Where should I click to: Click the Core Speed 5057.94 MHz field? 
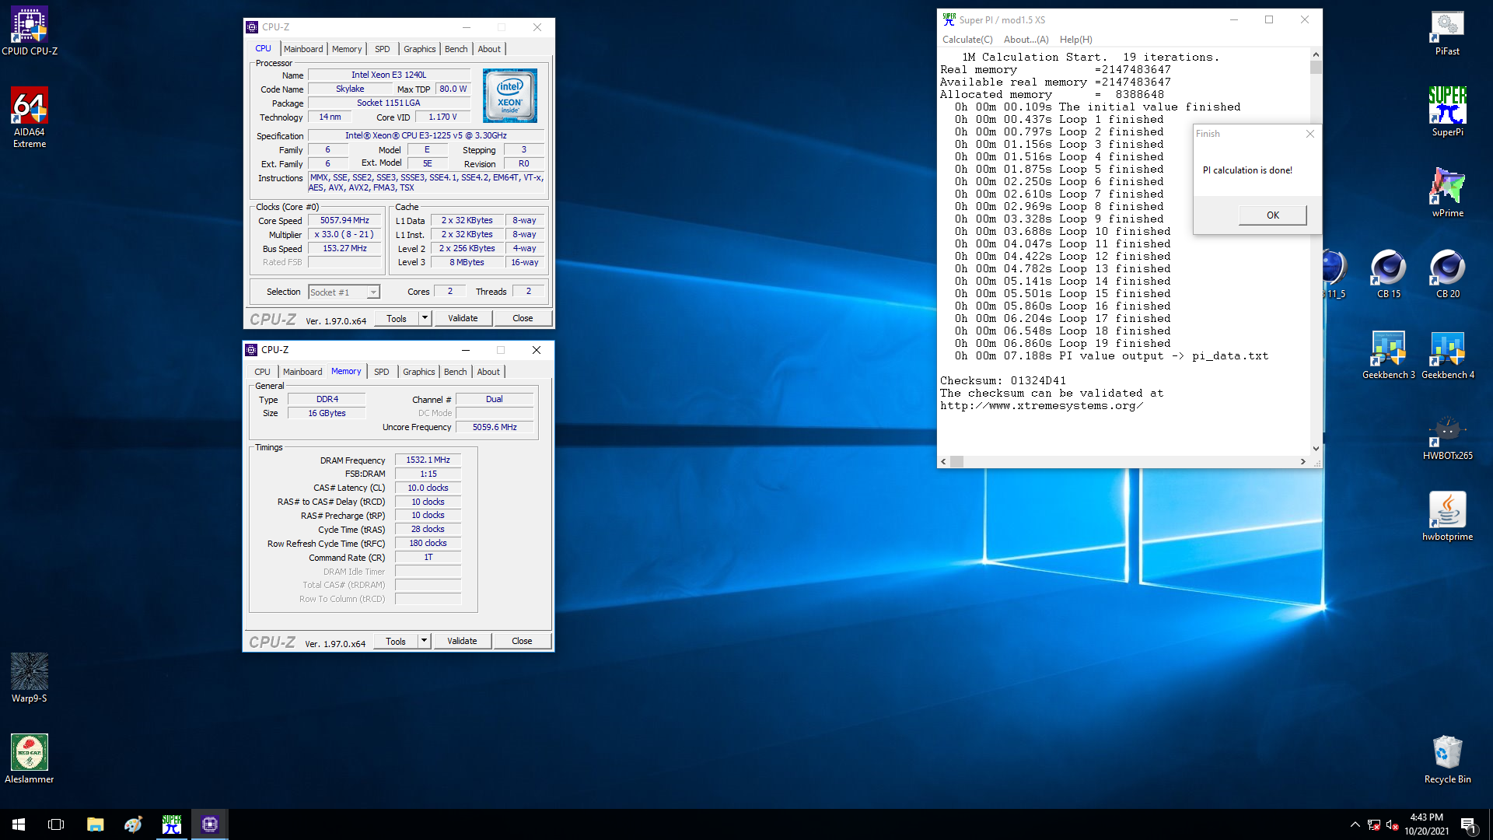point(344,221)
